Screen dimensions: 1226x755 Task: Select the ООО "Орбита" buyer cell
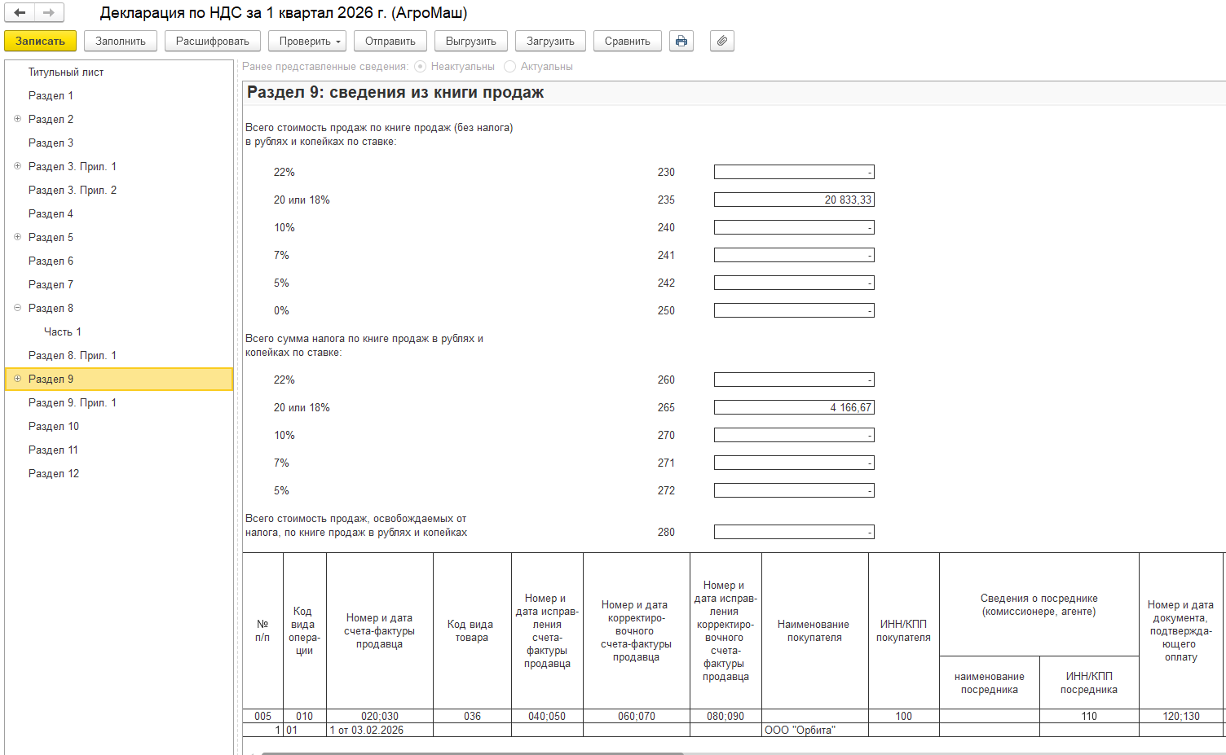point(814,730)
